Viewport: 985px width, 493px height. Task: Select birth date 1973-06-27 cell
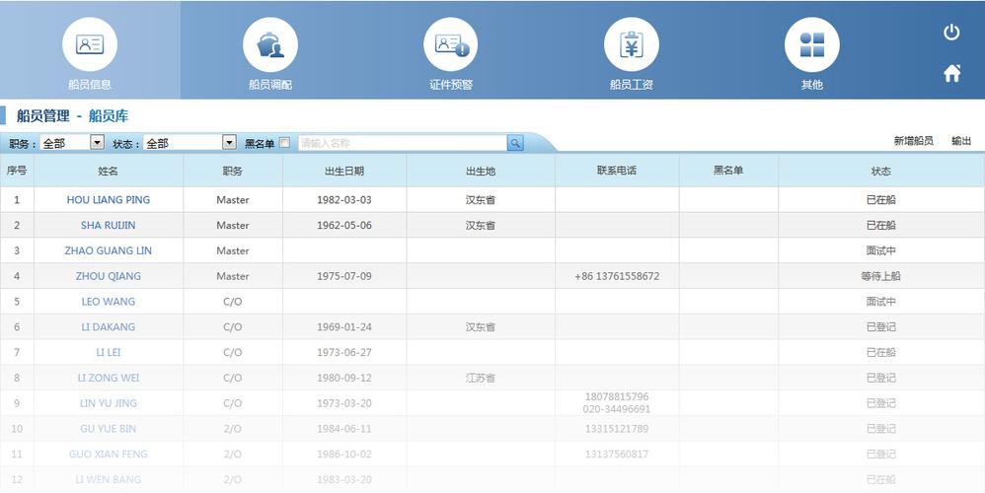tap(344, 353)
